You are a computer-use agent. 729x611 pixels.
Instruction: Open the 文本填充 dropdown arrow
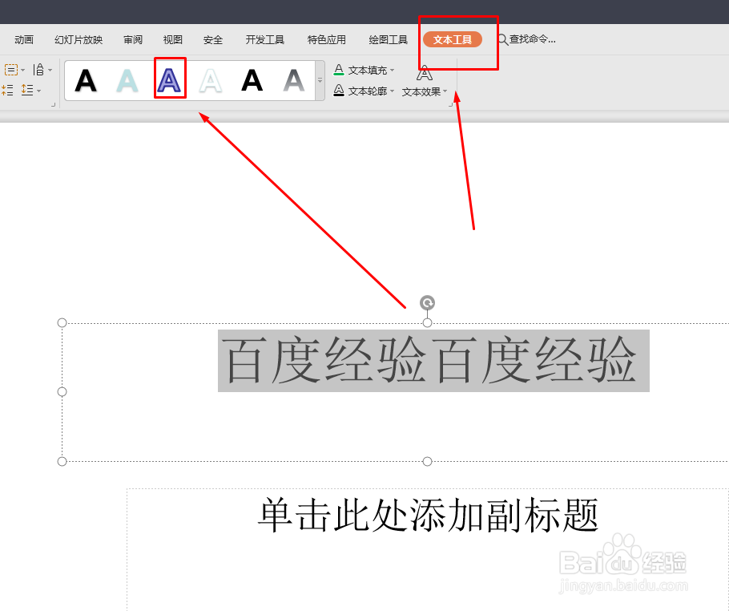[393, 71]
